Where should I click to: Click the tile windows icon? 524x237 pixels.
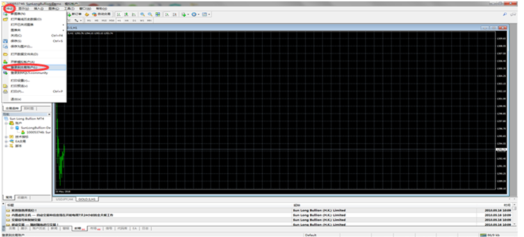[158, 14]
